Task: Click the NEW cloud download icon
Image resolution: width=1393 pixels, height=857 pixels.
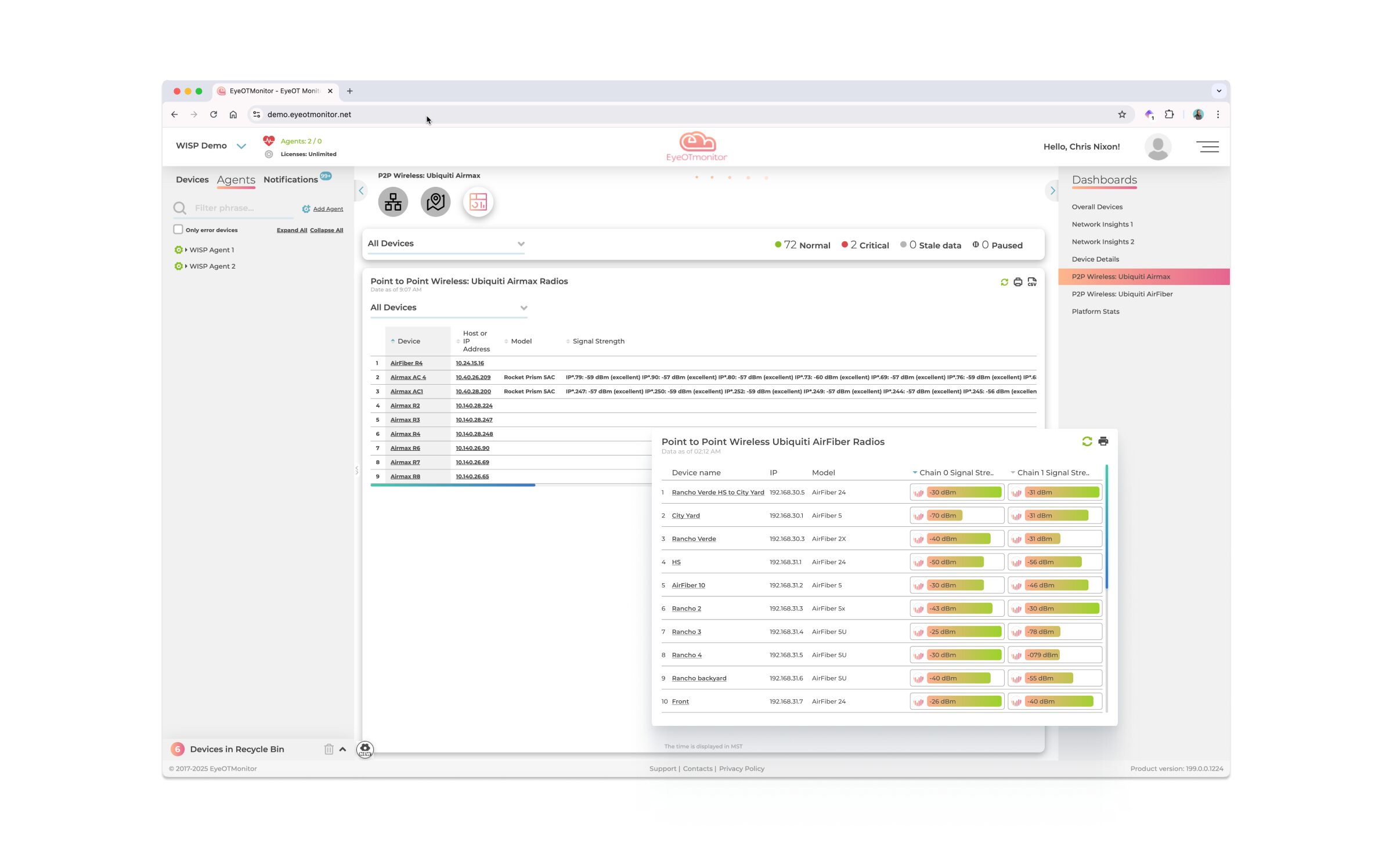Action: [x=365, y=749]
